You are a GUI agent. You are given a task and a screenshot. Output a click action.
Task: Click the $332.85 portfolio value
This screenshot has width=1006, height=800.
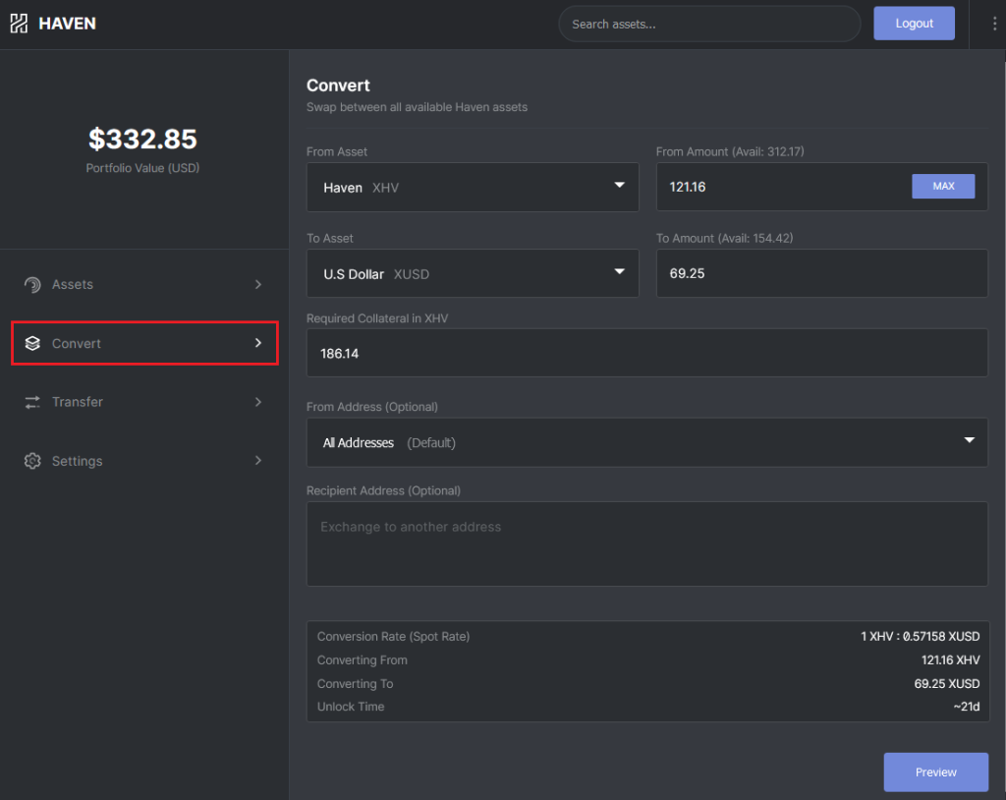pos(142,140)
